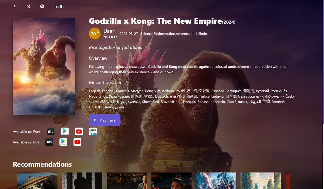
Task: Open the second recommendation with dark silhouette
Action: point(82,181)
